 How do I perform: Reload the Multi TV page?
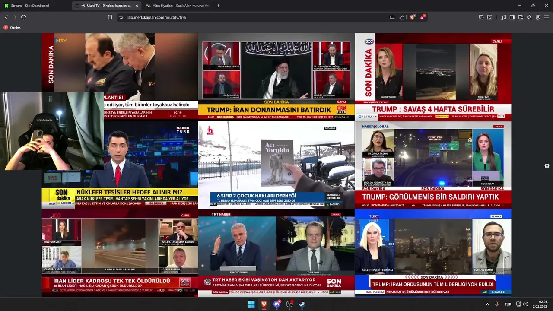coord(23,17)
